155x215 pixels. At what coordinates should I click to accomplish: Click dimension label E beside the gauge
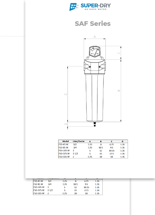point(119,53)
